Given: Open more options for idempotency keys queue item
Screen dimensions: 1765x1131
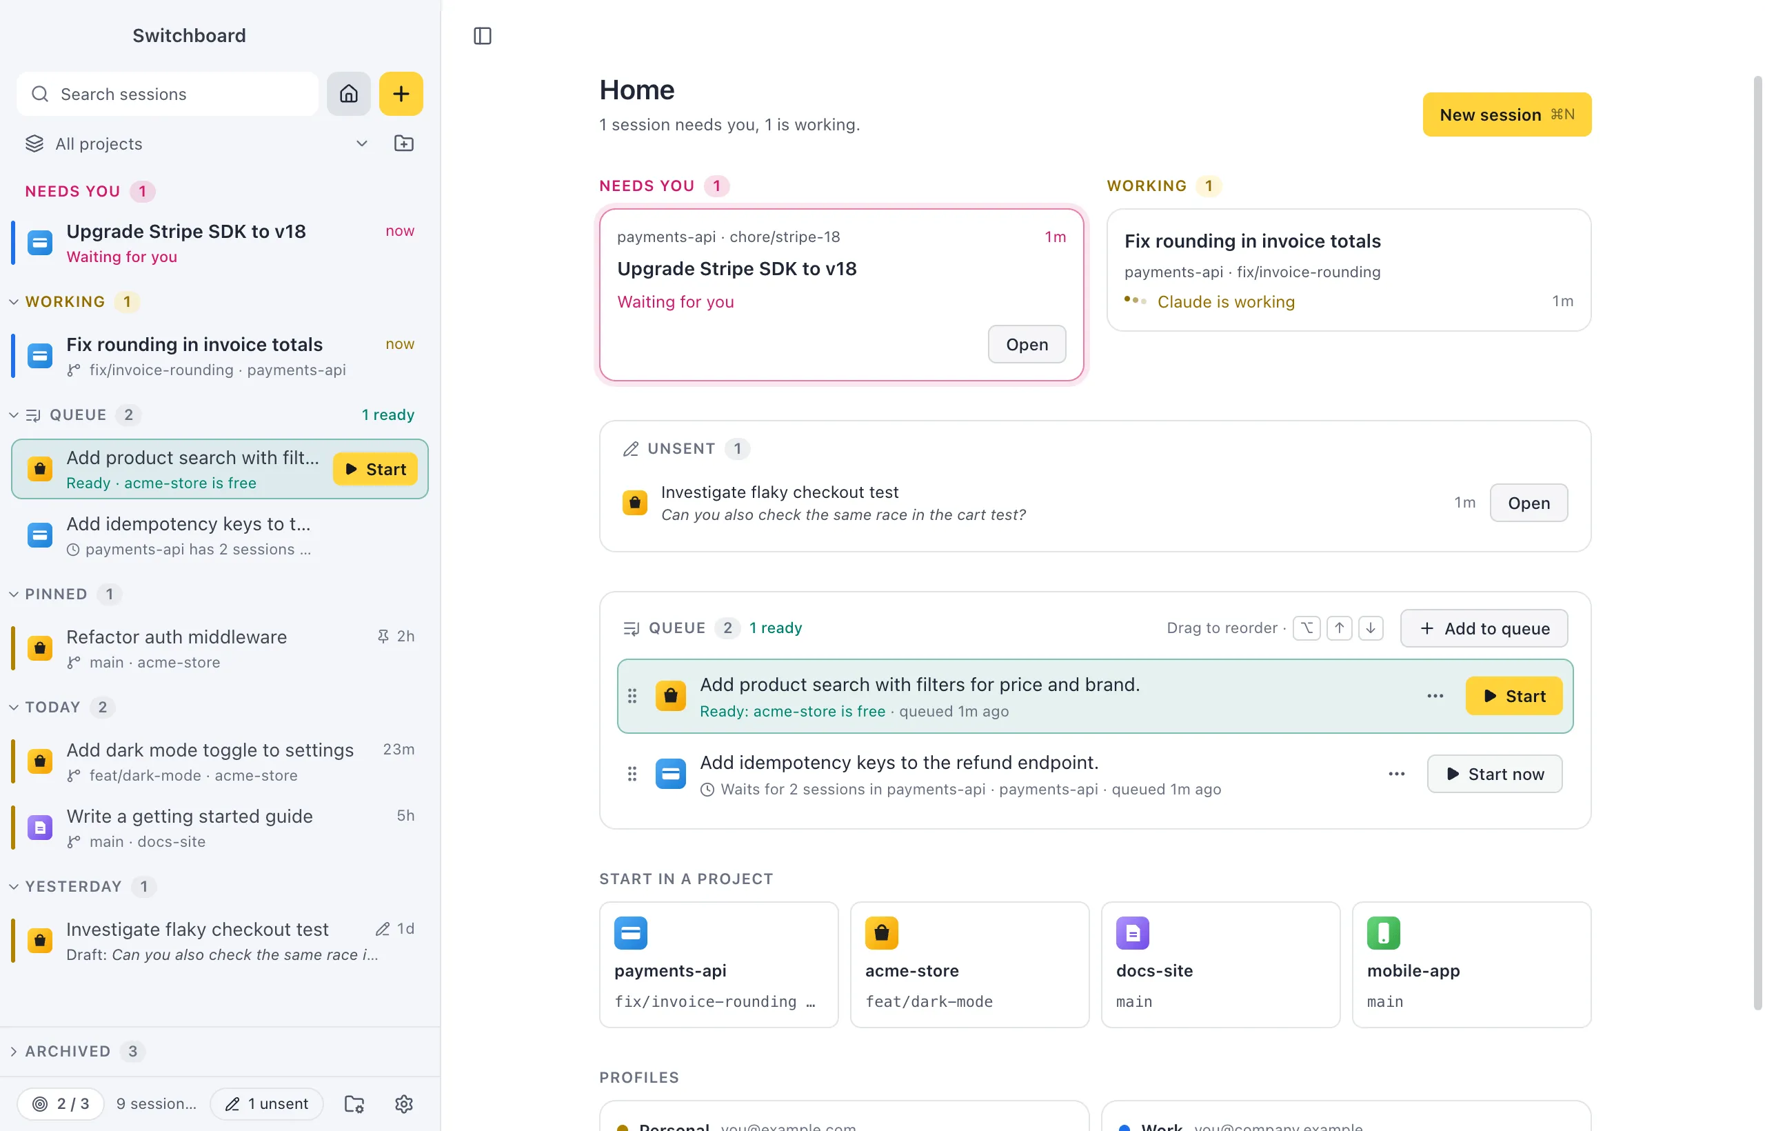Looking at the screenshot, I should tap(1396, 774).
